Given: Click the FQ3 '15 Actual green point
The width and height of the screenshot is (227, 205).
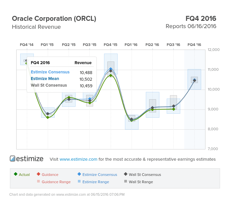Looking at the screenshot, I should [90, 103].
